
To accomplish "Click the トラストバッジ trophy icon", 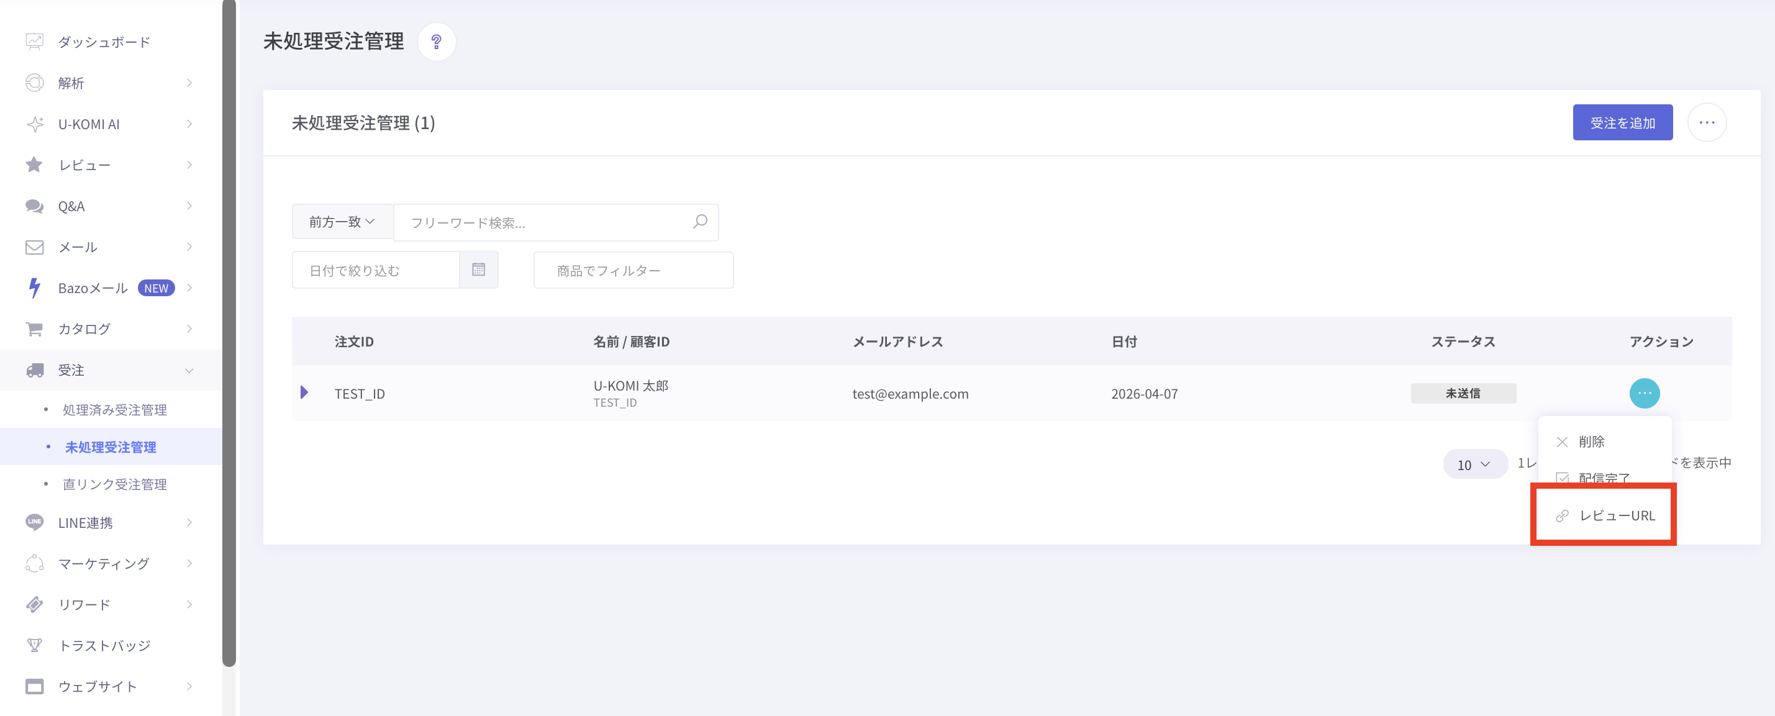I will [x=34, y=646].
